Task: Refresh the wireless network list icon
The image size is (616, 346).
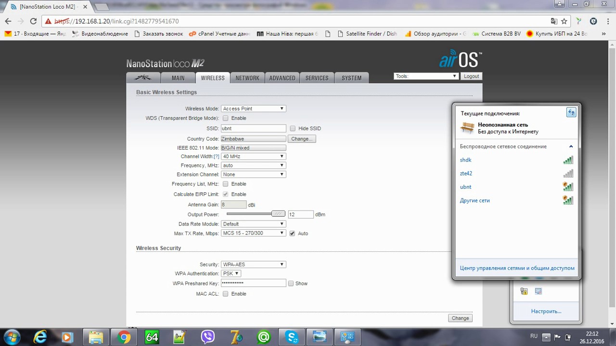Action: tap(571, 112)
